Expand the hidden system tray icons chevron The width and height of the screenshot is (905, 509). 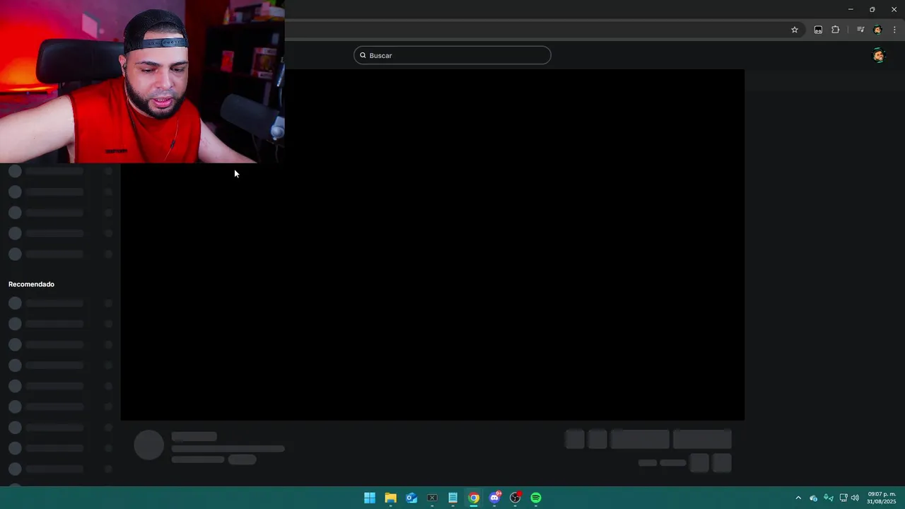(x=798, y=498)
